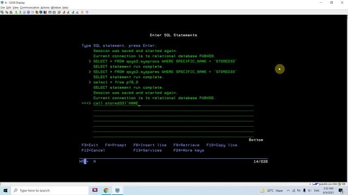Click the round help icon ending the toolbar
348x195 pixels.
coord(87,12)
